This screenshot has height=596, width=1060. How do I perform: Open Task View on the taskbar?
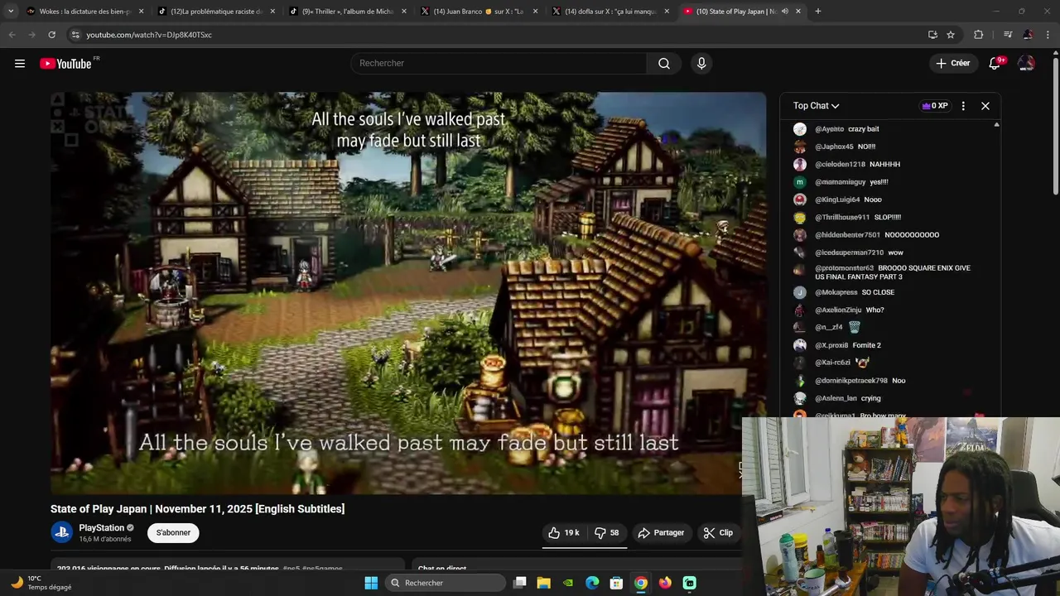click(519, 583)
